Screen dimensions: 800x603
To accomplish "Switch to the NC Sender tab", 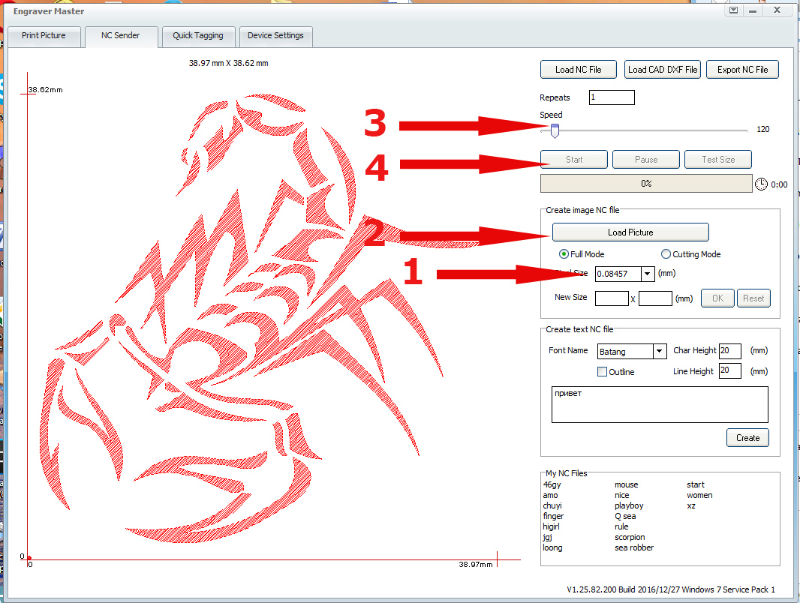I will (120, 36).
